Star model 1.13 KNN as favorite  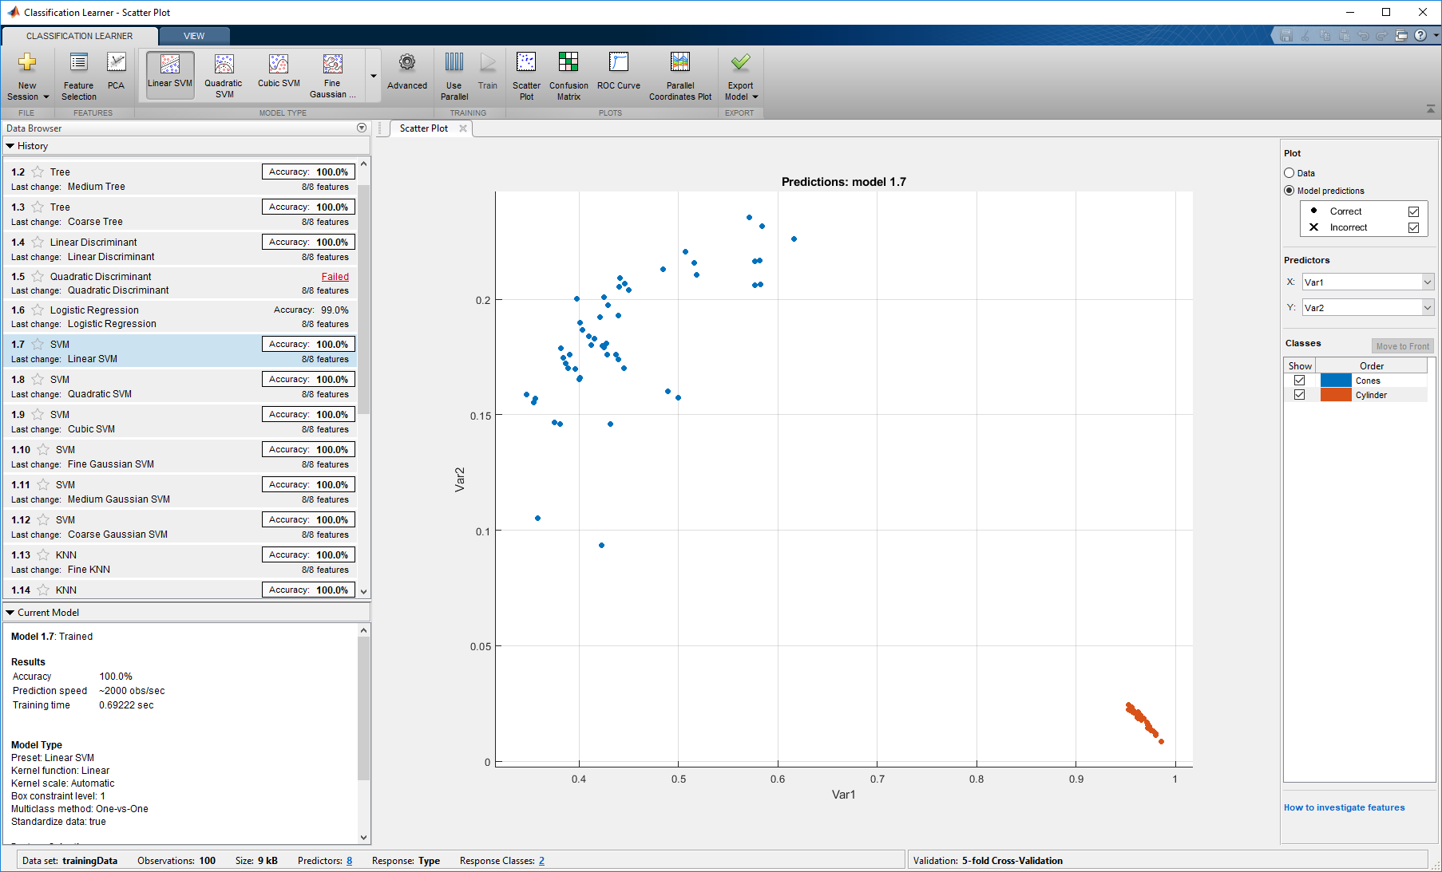[43, 554]
